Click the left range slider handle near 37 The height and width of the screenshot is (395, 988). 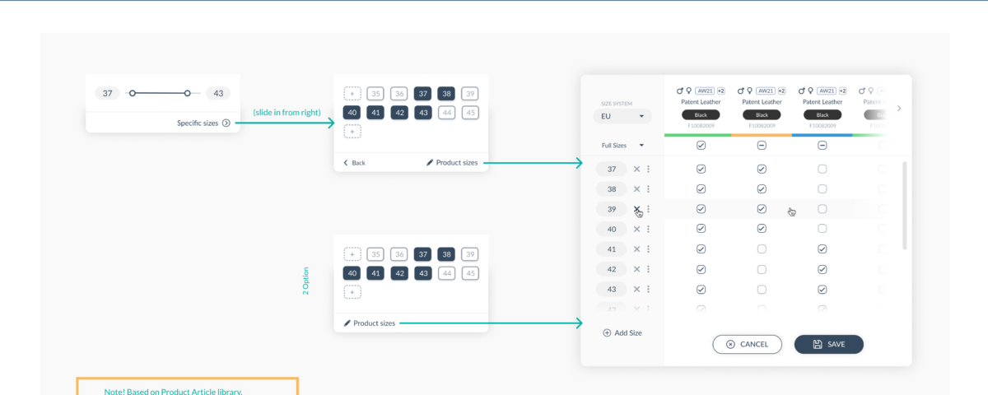(132, 94)
